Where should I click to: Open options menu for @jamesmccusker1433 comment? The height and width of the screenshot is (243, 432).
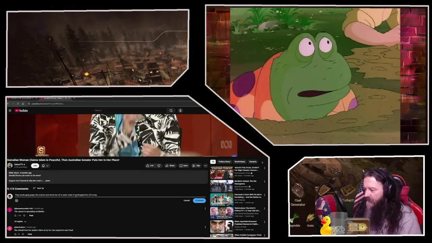click(205, 209)
